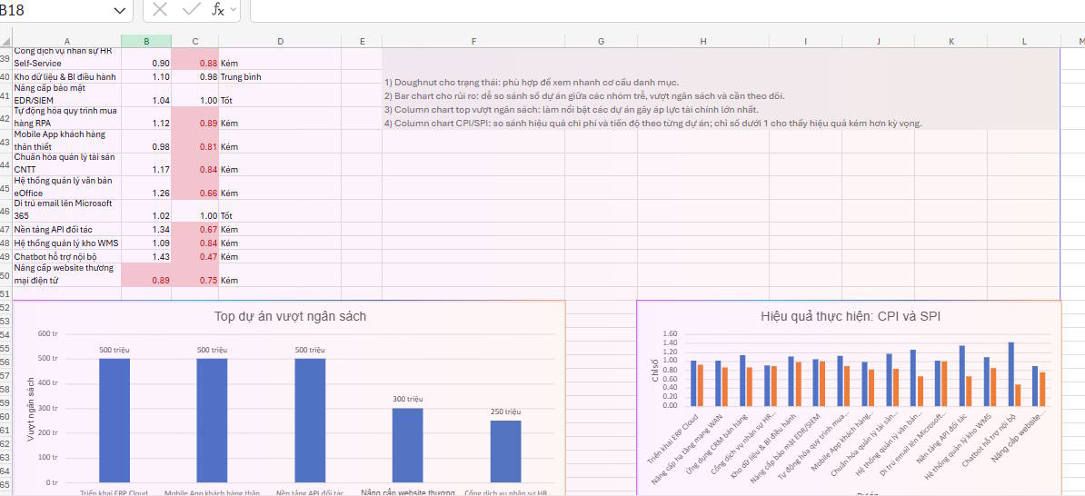
Task: Click cell 'Nâng cấp bảo mật EDR/SIEM'
Action: (x=67, y=94)
